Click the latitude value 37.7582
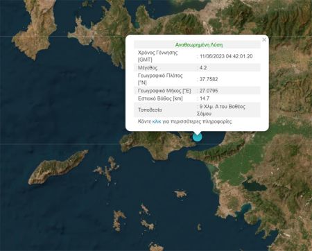 [x=209, y=79]
